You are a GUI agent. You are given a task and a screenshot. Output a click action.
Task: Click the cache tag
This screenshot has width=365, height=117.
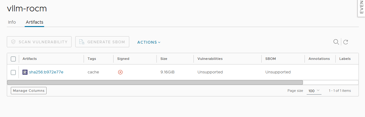(93, 72)
